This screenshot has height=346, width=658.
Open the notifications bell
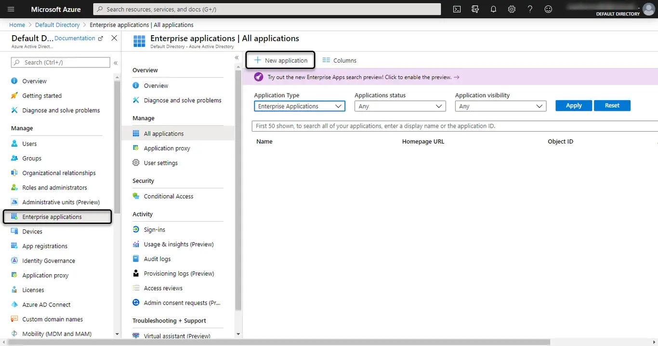[493, 9]
